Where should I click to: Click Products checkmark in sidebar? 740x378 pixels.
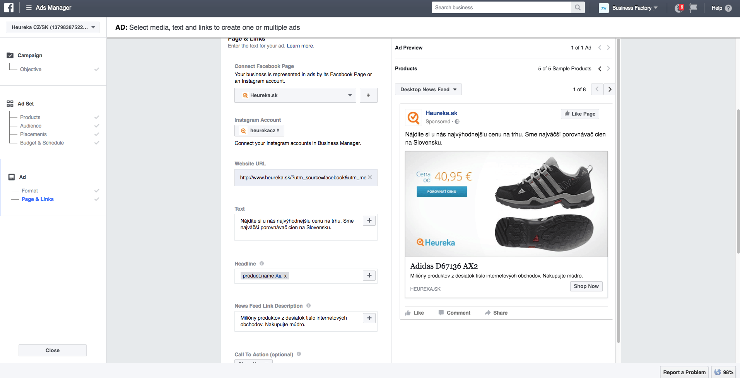97,117
